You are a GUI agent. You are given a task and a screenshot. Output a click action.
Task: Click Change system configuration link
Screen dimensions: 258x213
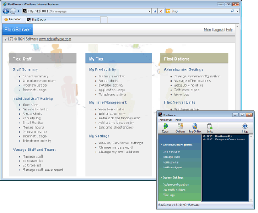pos(197,76)
